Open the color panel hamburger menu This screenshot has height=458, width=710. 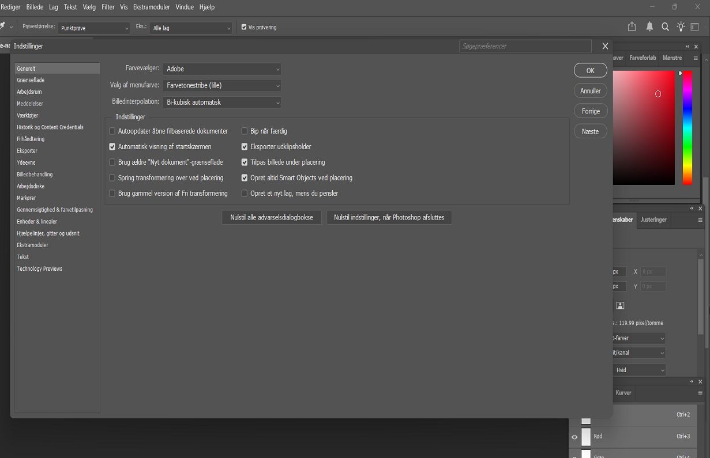pos(696,58)
